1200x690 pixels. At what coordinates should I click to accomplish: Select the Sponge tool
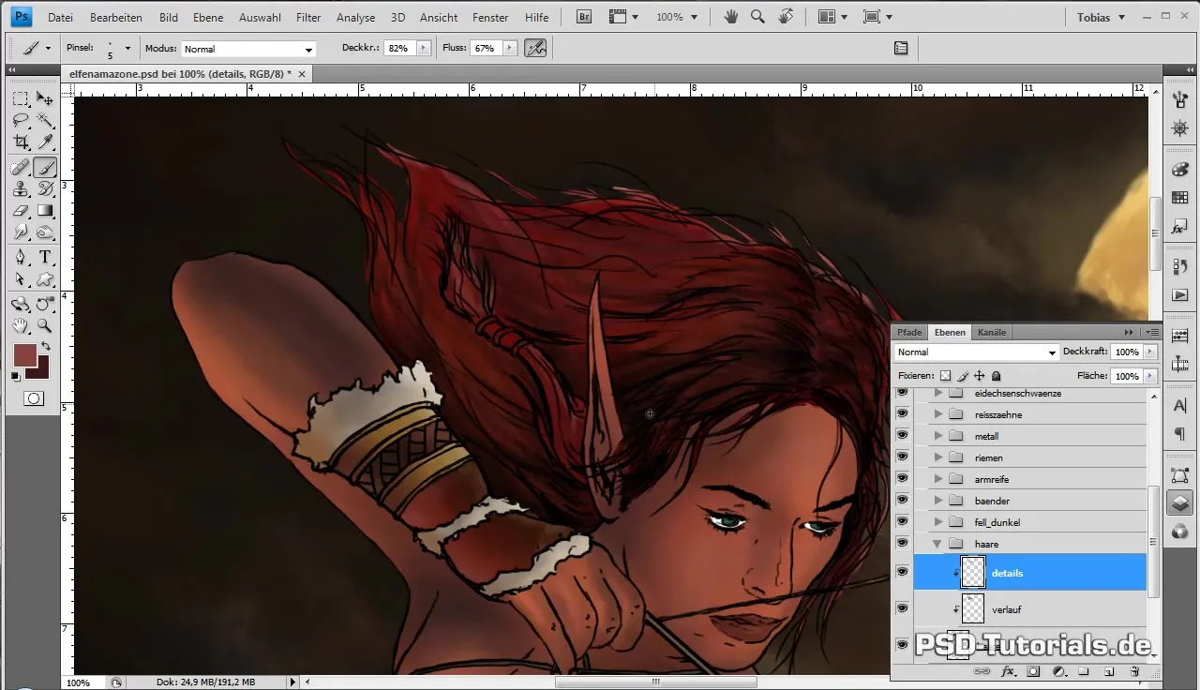click(44, 232)
